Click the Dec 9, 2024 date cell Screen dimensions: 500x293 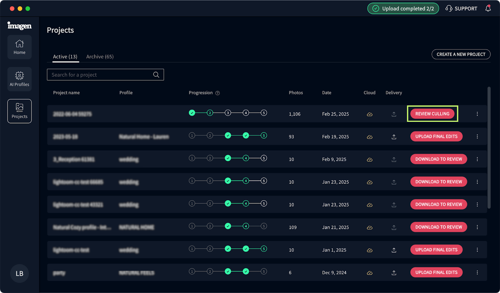click(x=334, y=273)
